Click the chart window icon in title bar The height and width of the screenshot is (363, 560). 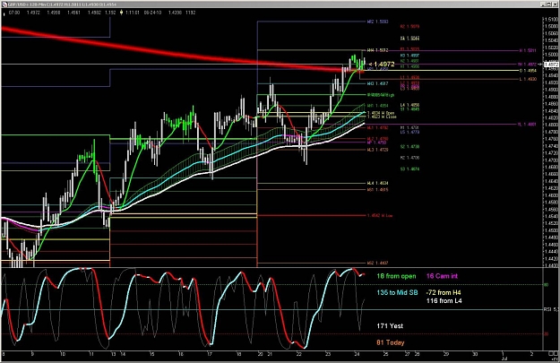pyautogui.click(x=4, y=4)
